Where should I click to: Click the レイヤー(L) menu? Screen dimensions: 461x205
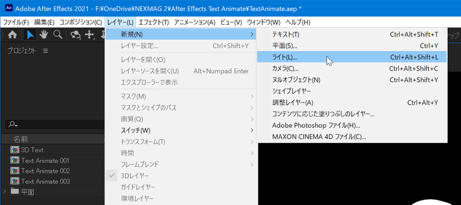(x=120, y=22)
